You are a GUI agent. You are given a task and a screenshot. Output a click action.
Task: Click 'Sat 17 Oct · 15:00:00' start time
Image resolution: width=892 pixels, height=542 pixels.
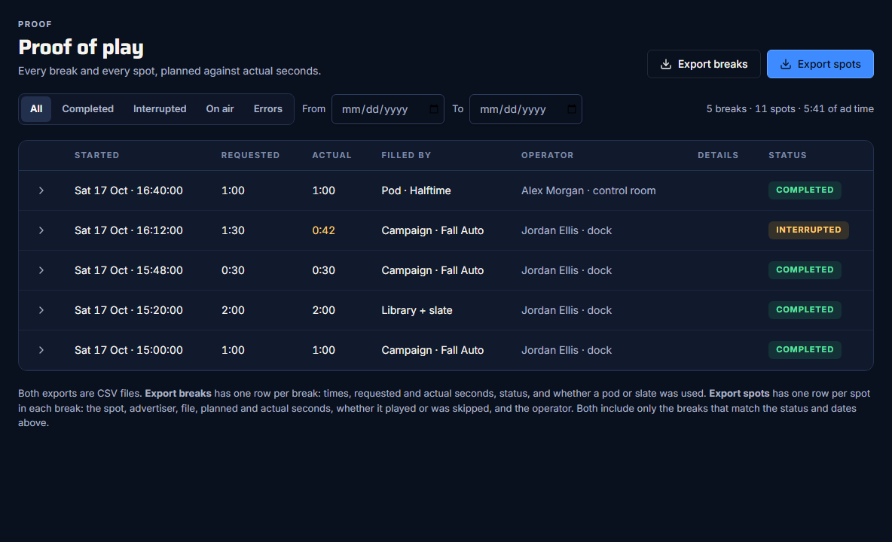(129, 350)
